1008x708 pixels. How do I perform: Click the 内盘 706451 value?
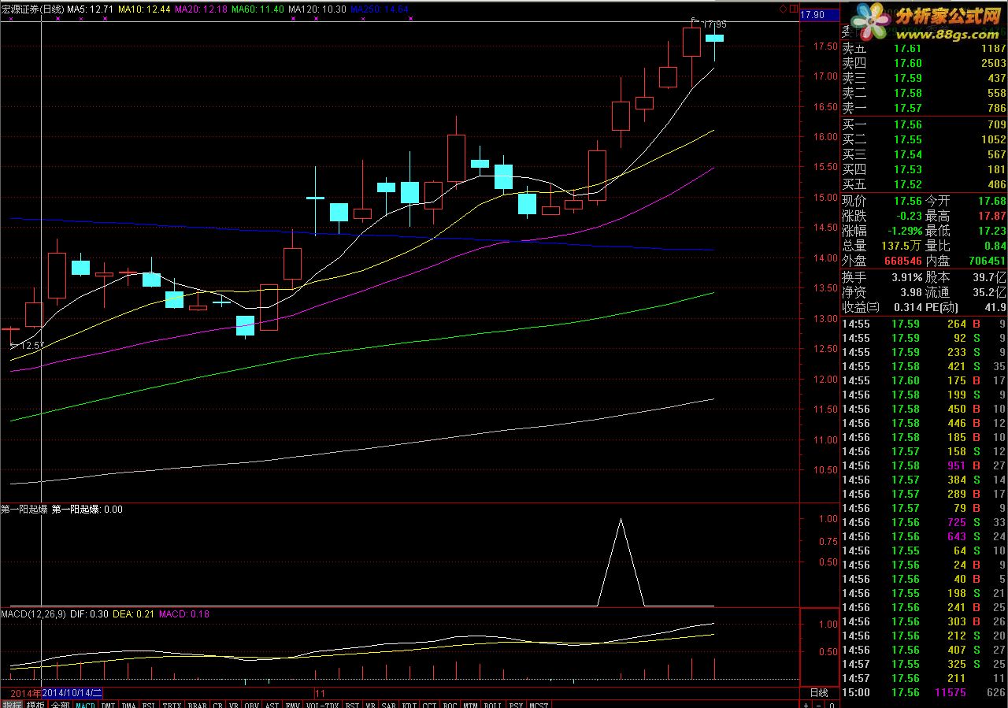click(x=987, y=261)
